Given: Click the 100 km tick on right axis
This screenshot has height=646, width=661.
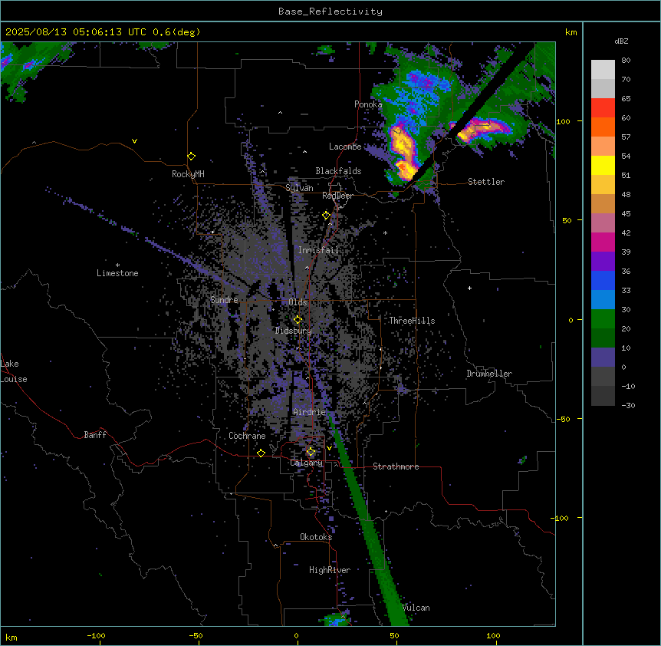Looking at the screenshot, I should click(563, 121).
